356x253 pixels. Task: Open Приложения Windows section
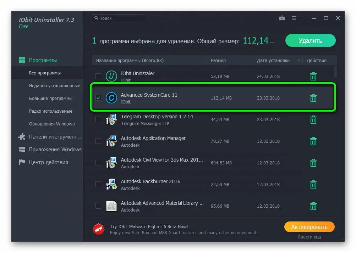[x=55, y=150]
